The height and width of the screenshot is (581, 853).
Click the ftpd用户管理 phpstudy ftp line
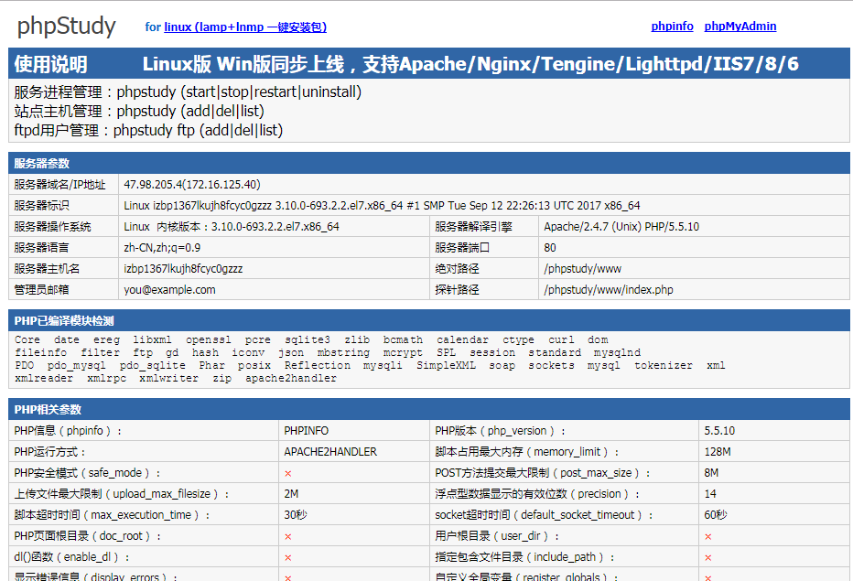(x=148, y=130)
